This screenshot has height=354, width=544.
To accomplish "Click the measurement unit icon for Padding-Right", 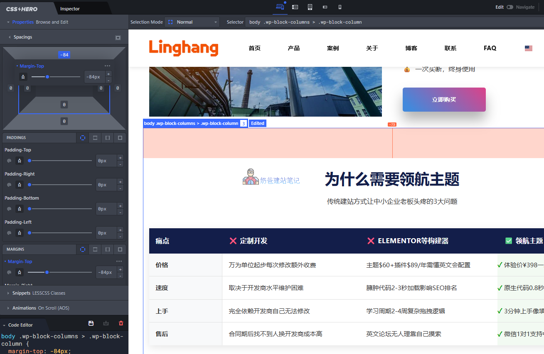I will 20,185.
